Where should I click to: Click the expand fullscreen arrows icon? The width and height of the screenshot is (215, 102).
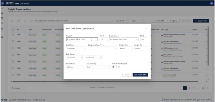[25, 21]
